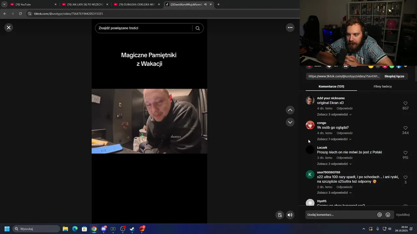Expand Zobacz 2 odpowiedzi replies
The height and width of the screenshot is (234, 417).
(x=334, y=164)
